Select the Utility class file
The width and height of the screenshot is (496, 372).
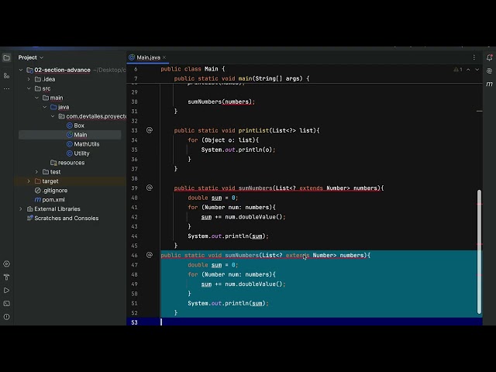click(x=77, y=153)
